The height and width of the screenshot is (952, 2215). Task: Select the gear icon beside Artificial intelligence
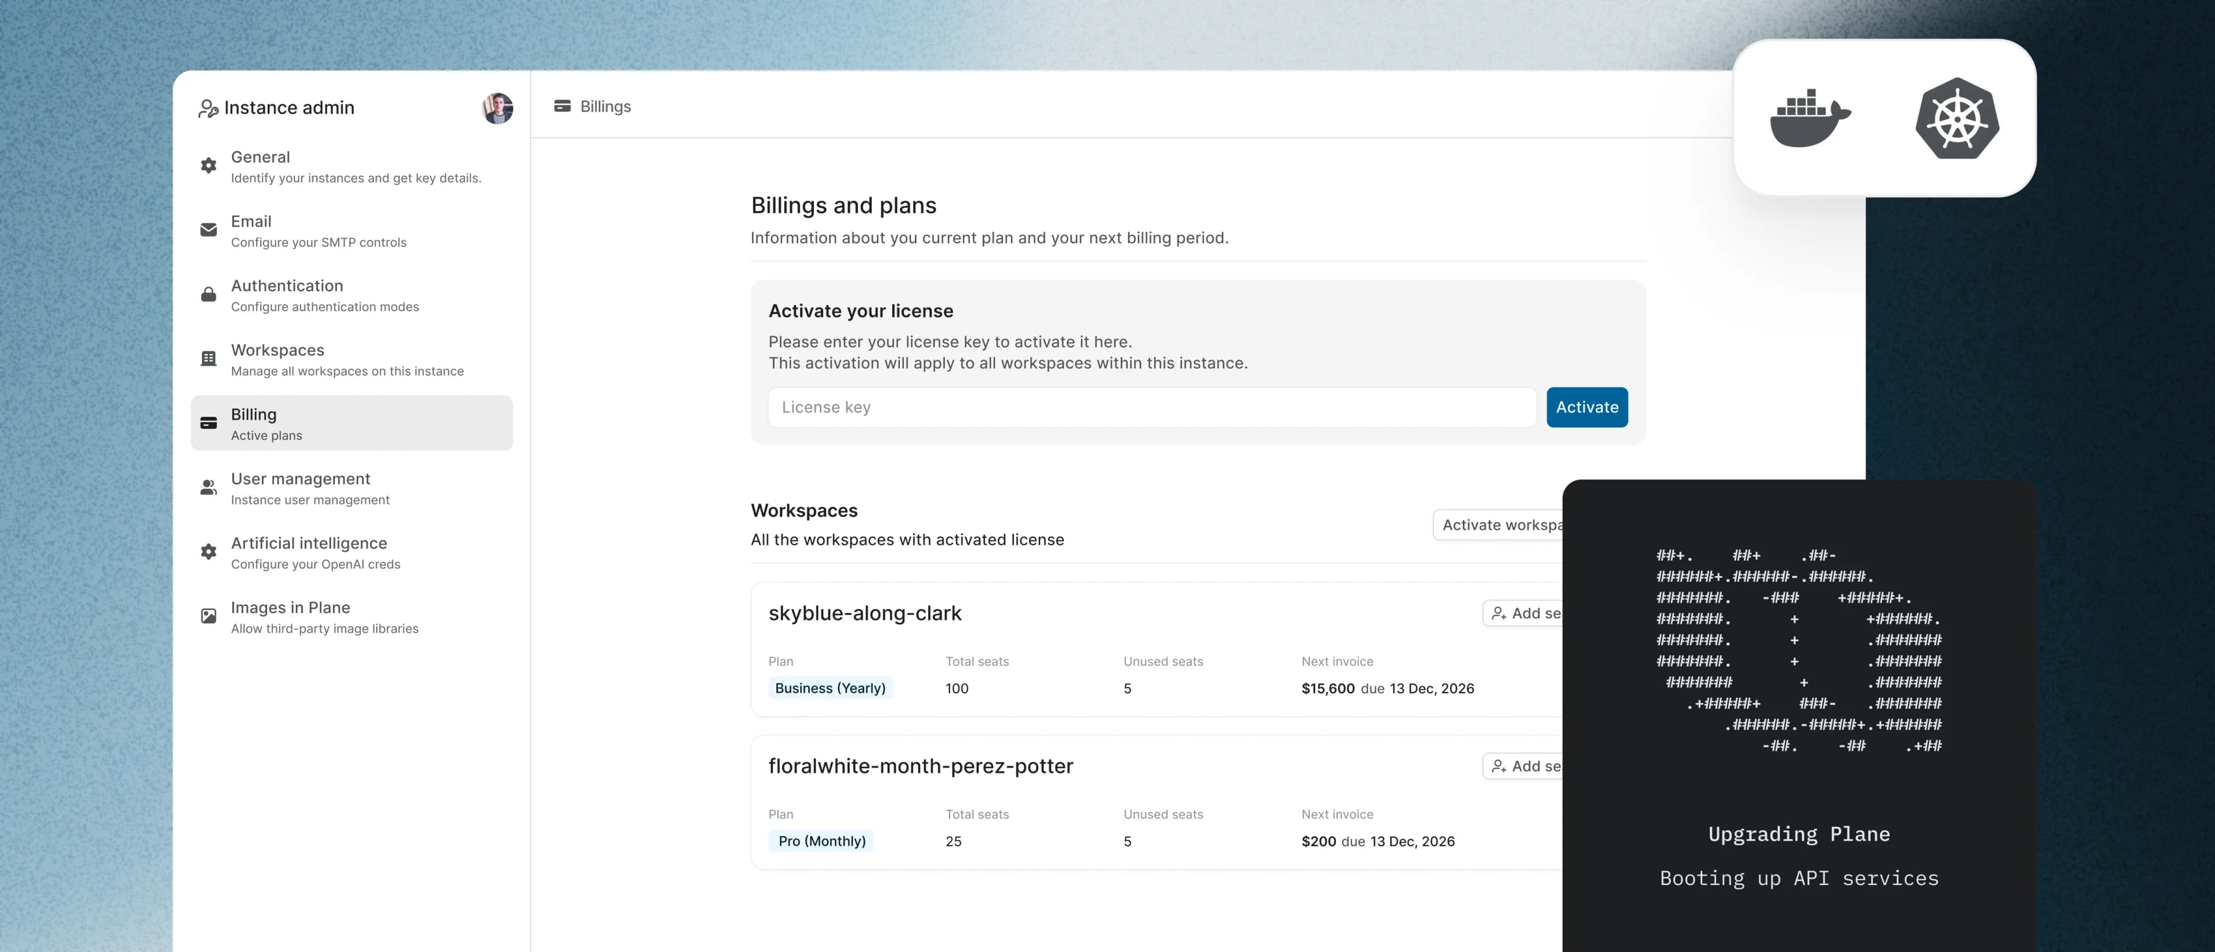tap(208, 552)
